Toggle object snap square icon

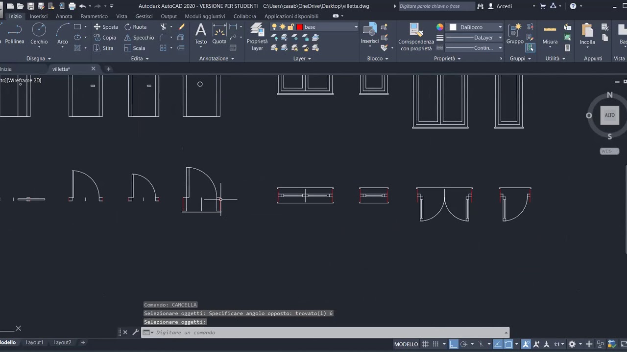(x=508, y=344)
